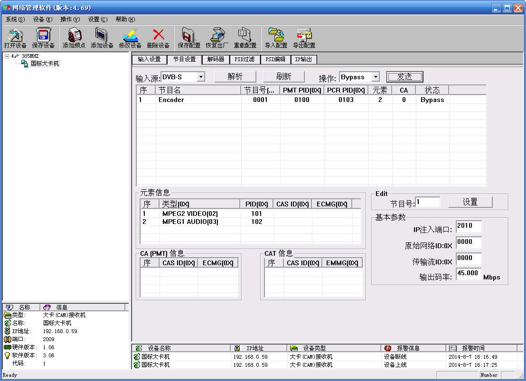This screenshot has width=526, height=381.
Task: Switch to the 输入设置 tab
Action: point(149,59)
